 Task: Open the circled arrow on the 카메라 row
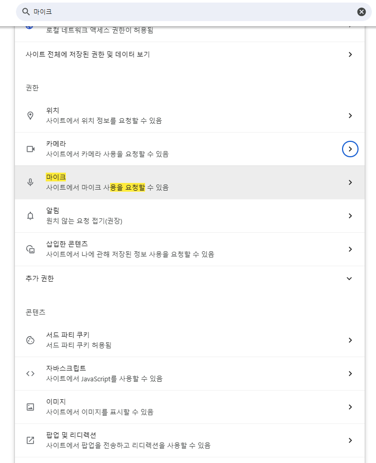click(x=350, y=149)
